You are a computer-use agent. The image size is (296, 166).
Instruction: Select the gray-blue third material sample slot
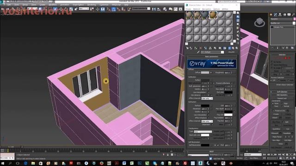[205, 15]
